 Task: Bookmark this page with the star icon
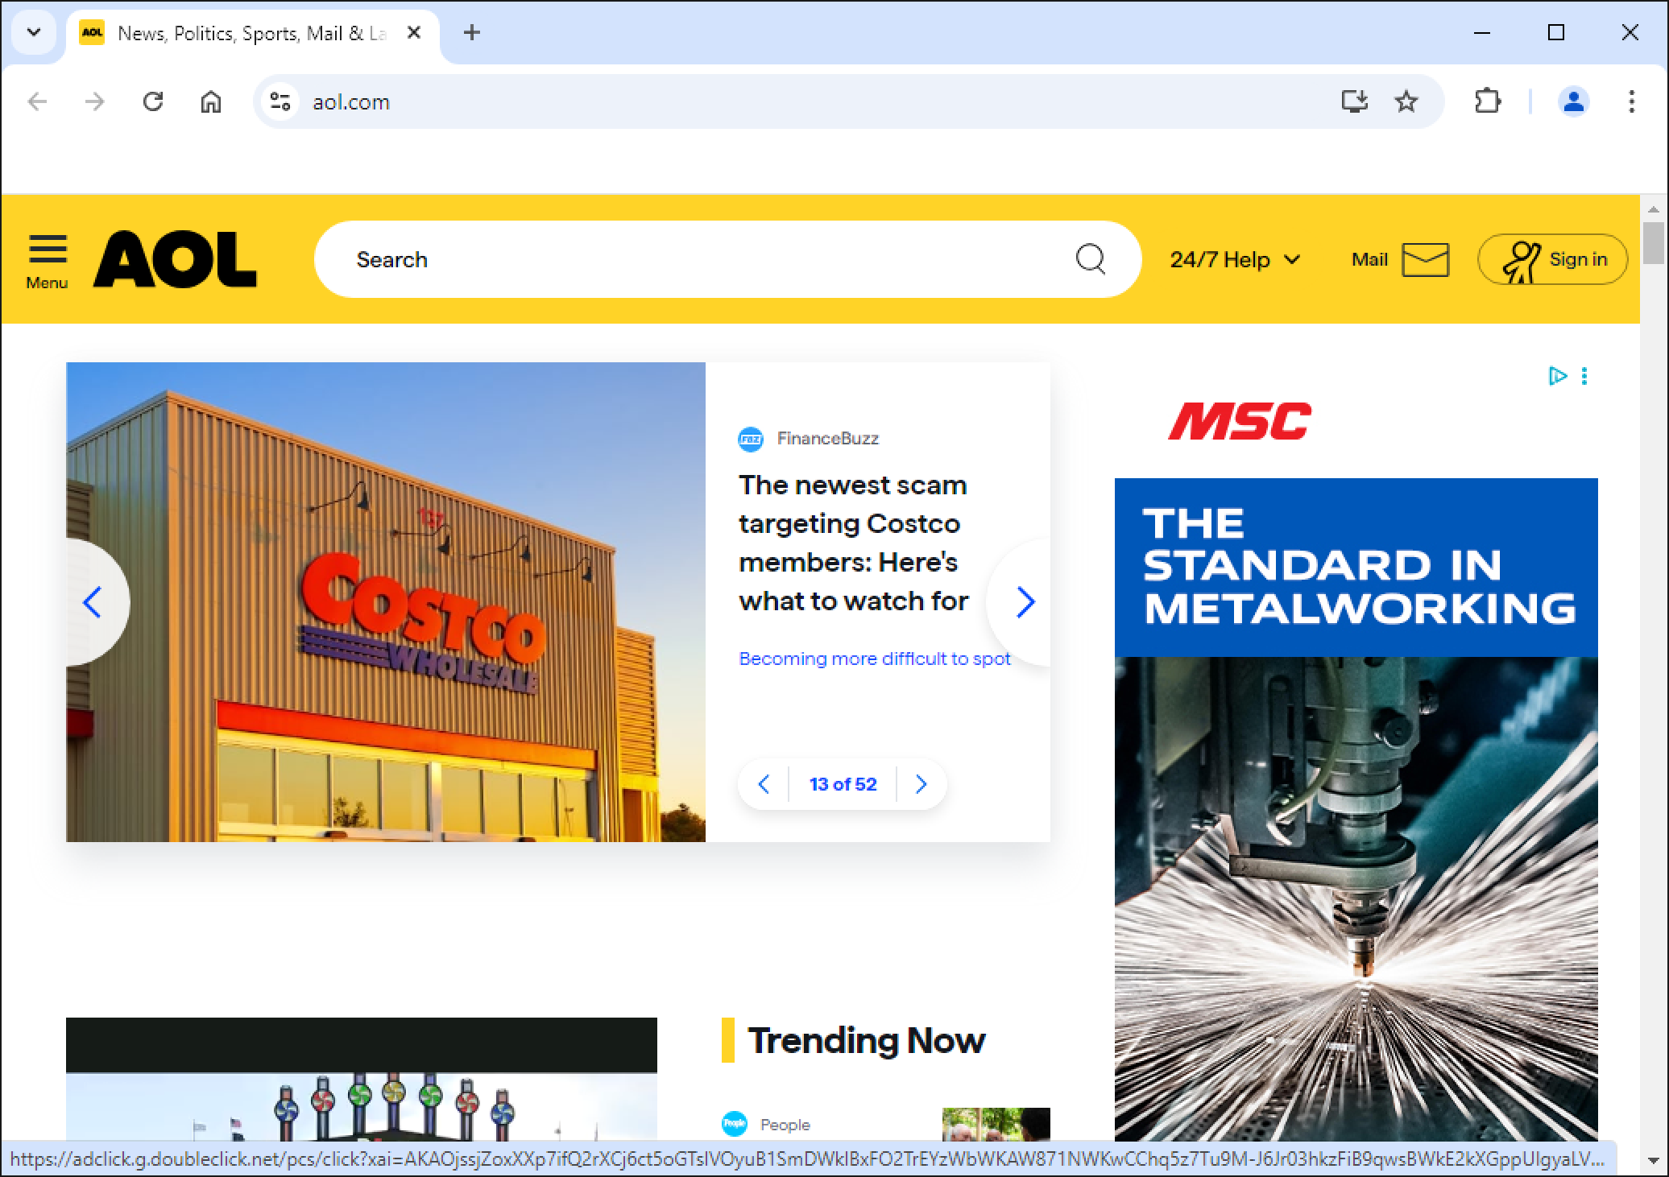(1406, 101)
